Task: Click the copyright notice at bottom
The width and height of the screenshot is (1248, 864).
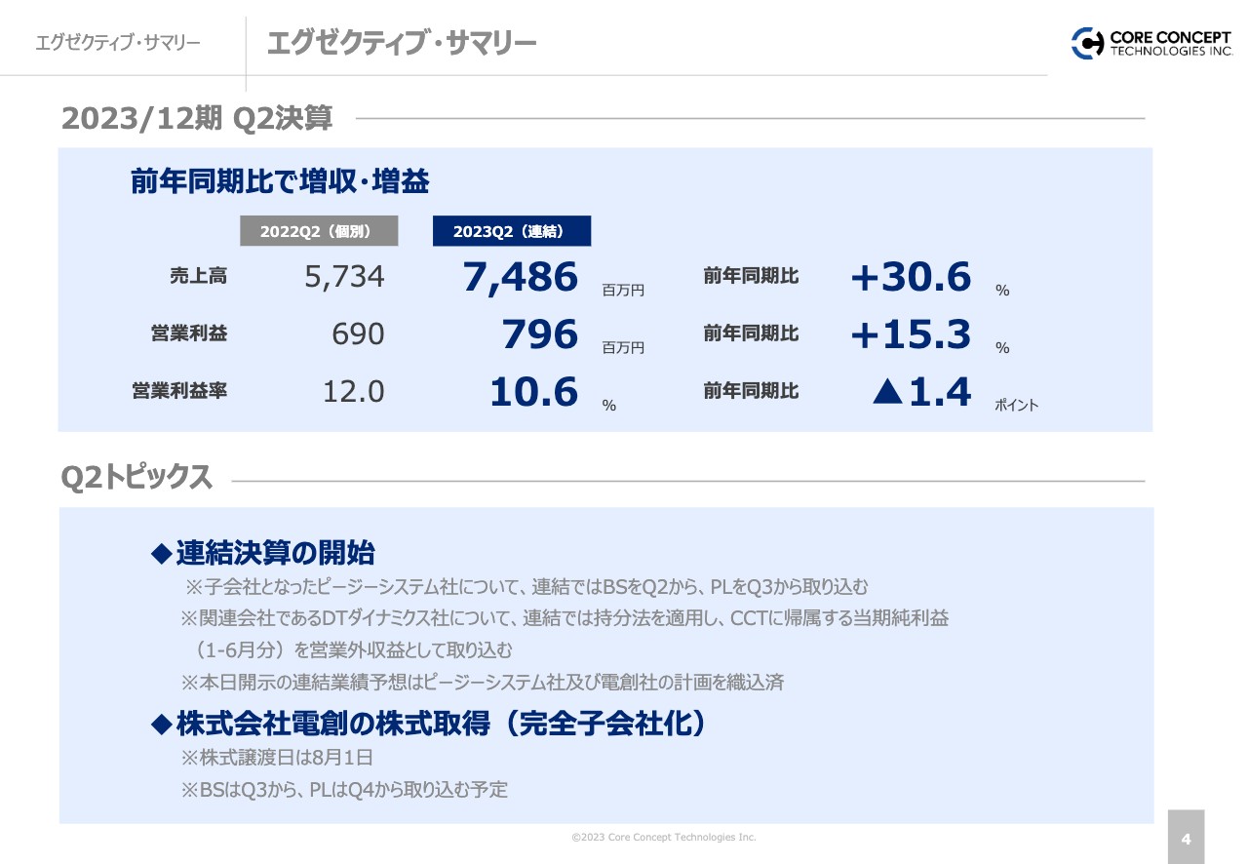Action: click(x=663, y=837)
